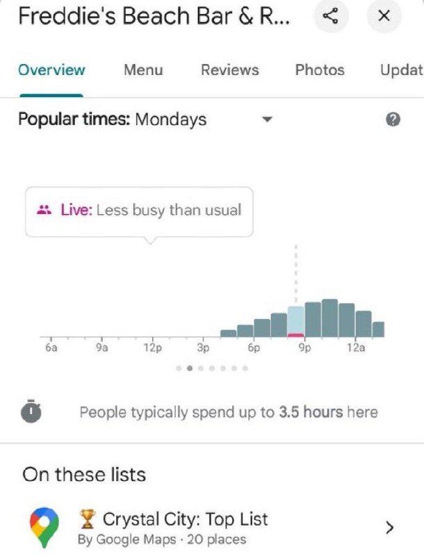Go to the Reviews tab
The height and width of the screenshot is (556, 424).
(229, 70)
